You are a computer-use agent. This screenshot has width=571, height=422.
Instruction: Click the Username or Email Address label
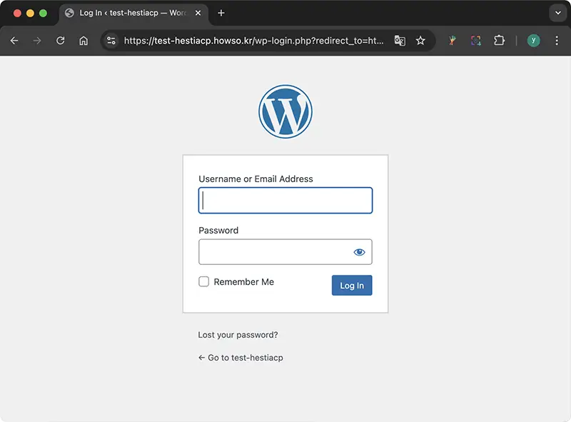click(x=256, y=179)
